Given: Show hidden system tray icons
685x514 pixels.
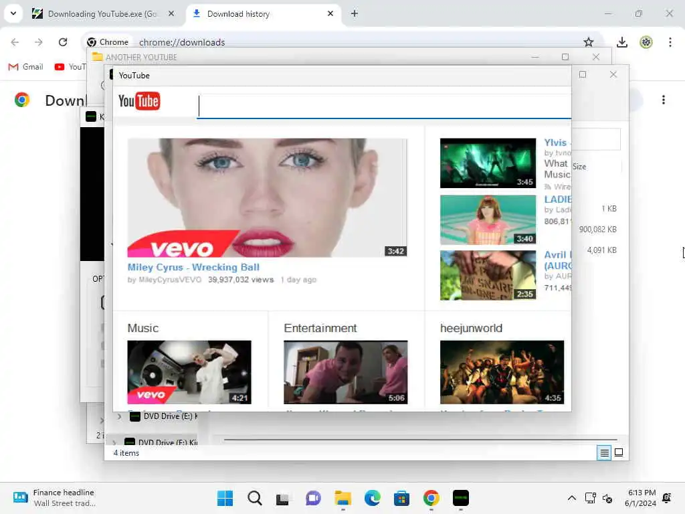Looking at the screenshot, I should click(571, 498).
